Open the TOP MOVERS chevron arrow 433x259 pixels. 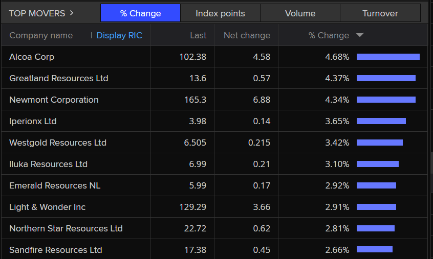pyautogui.click(x=72, y=13)
